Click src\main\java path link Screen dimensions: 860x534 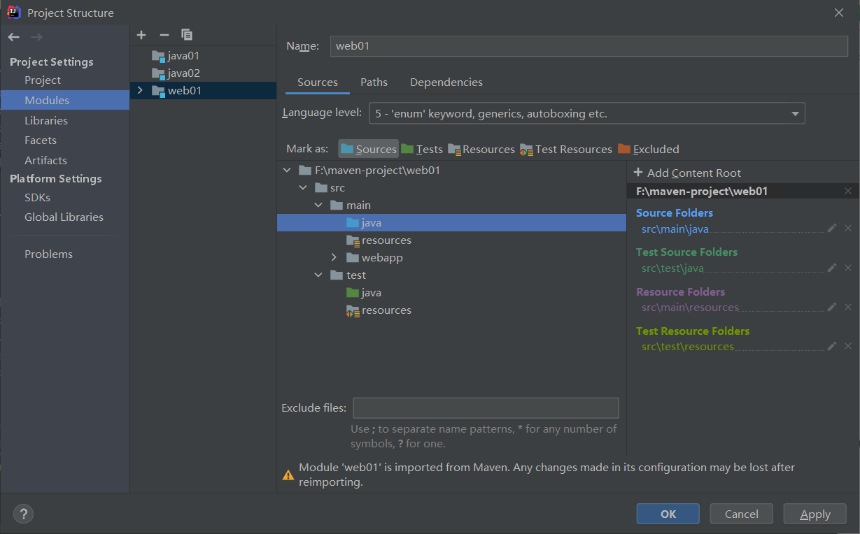675,229
